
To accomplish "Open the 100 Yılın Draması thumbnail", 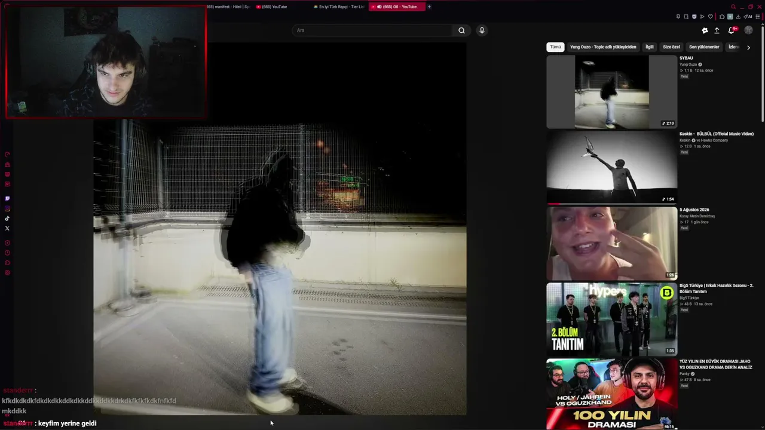I will tap(611, 394).
